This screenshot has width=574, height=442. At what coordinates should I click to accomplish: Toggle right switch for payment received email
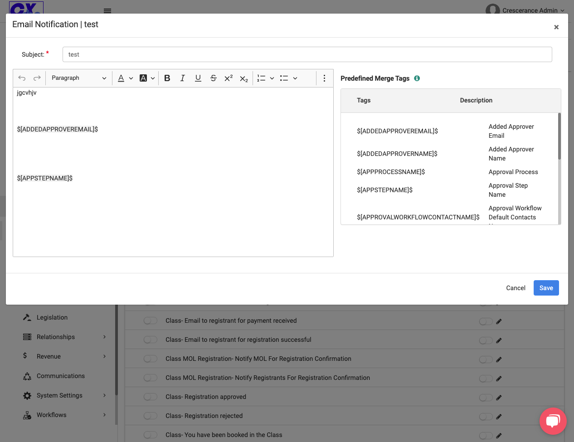(486, 321)
